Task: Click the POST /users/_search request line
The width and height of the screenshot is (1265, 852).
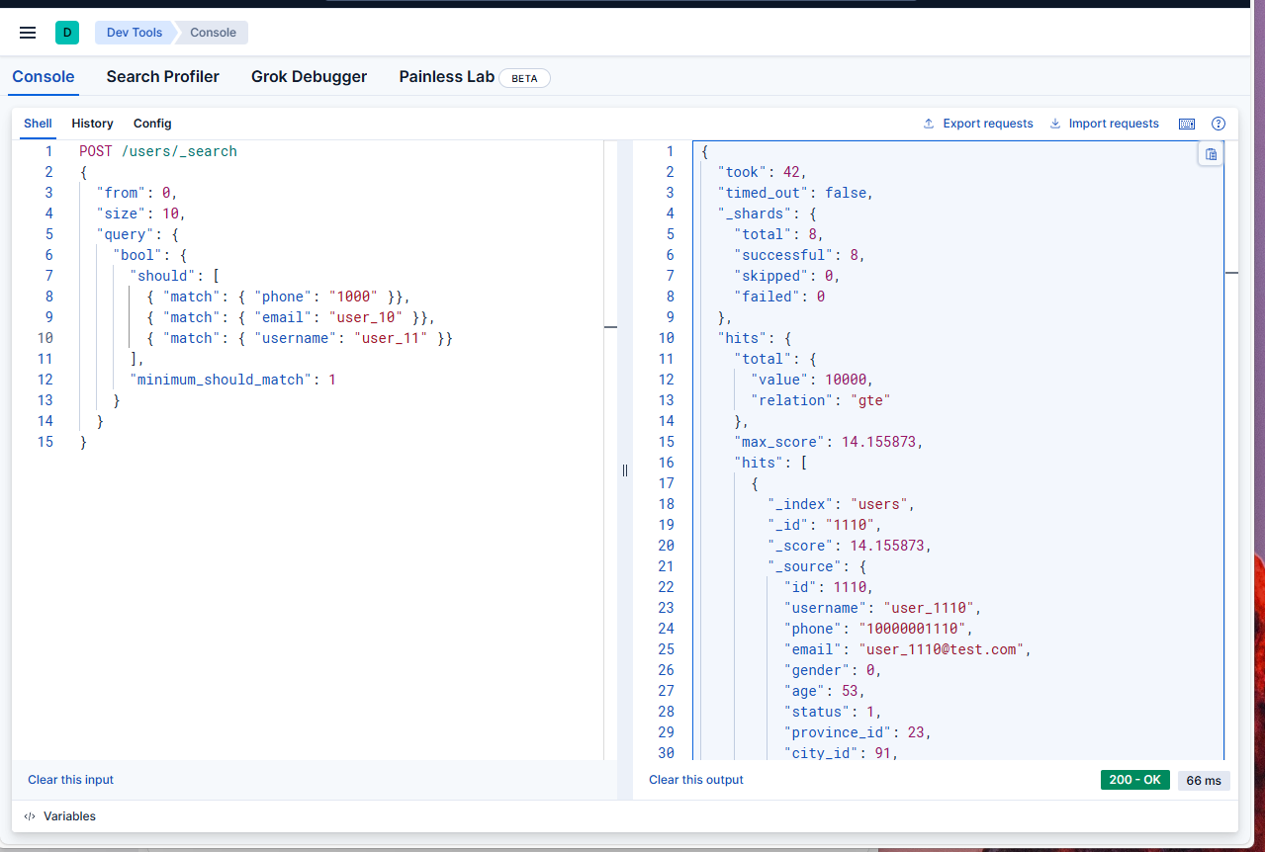Action: [x=158, y=151]
